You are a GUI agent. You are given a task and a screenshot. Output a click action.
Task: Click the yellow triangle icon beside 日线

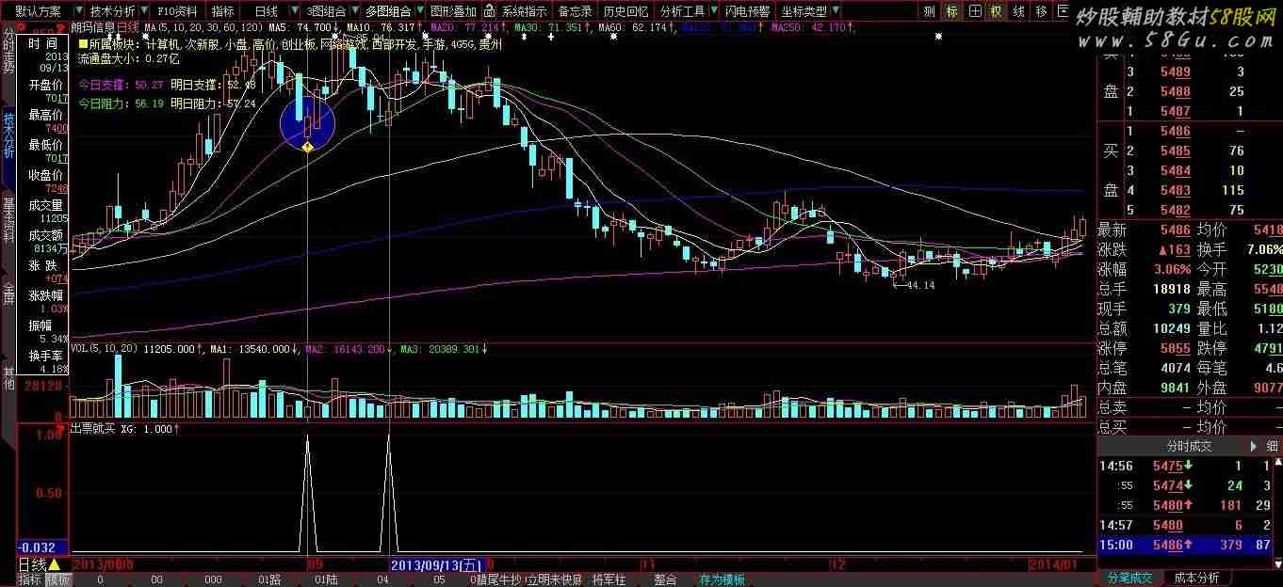click(x=54, y=564)
